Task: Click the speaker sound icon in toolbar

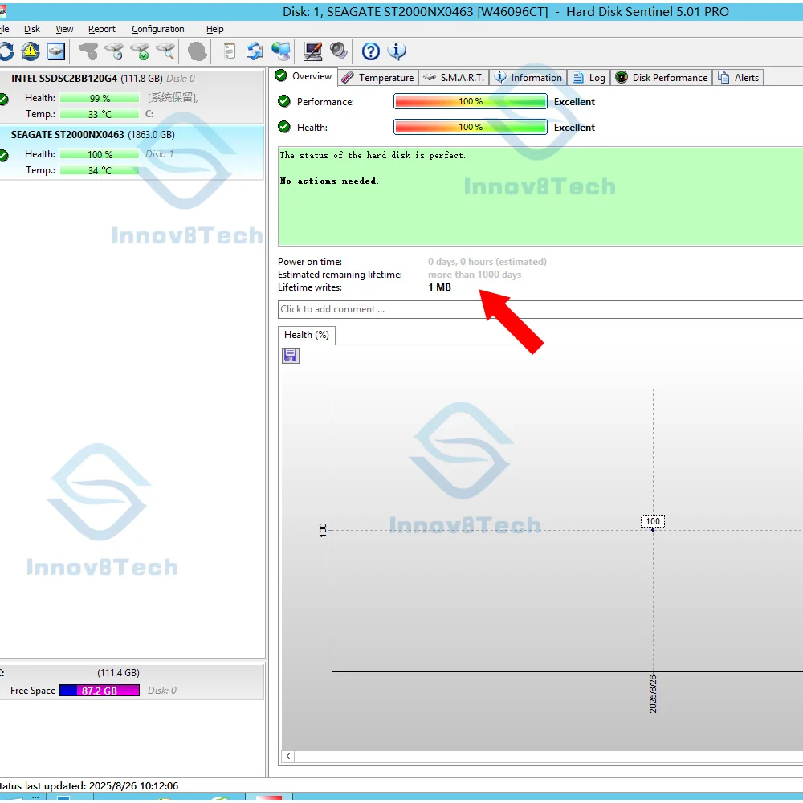Action: point(339,51)
